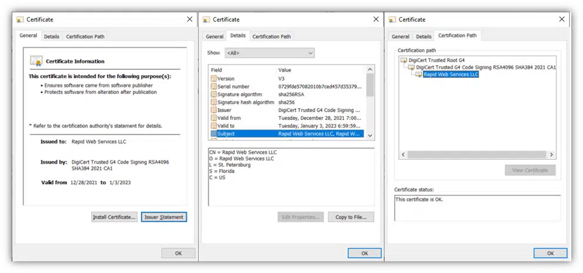Click the DigiCert Trusted Root G4 certificate icon

click(404, 60)
